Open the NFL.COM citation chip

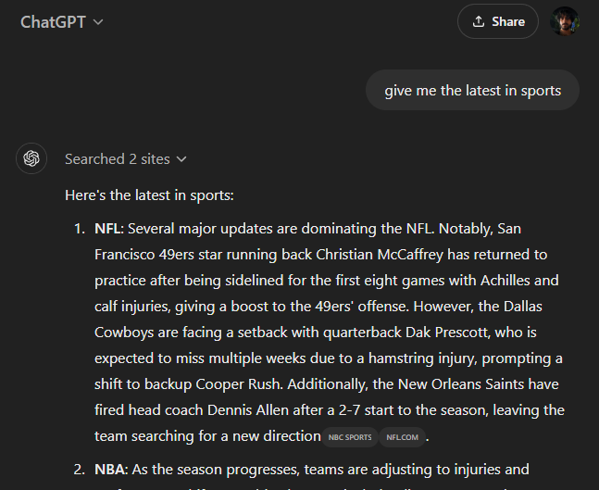402,436
